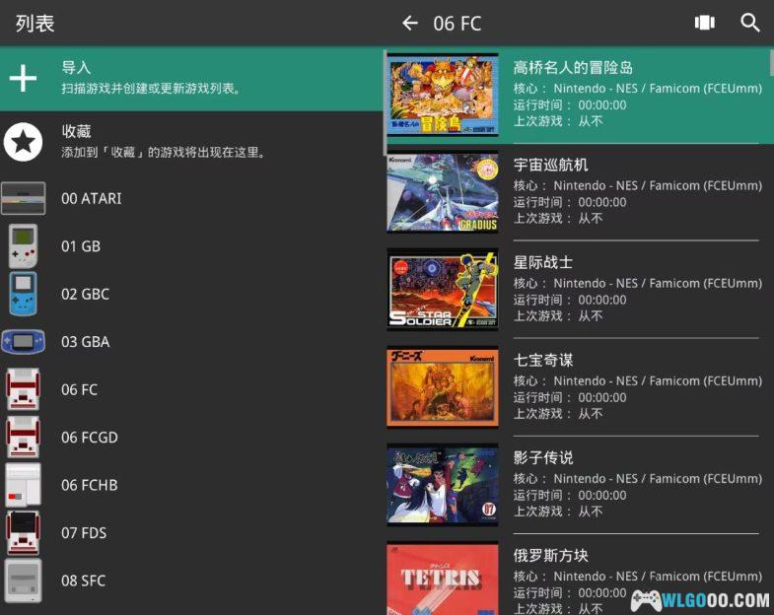Open the 00 ATARI playlist
Viewport: 774px width, 615px height.
coord(191,198)
